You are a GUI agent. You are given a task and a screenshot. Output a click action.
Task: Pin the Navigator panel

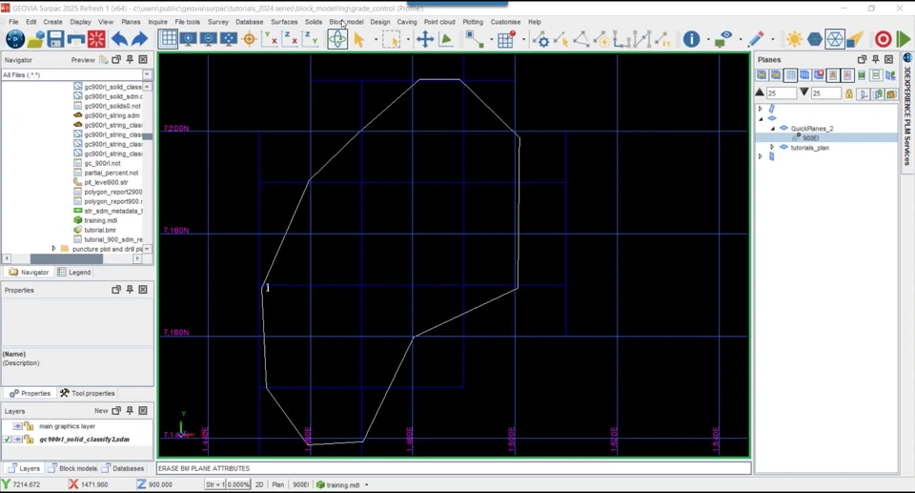130,59
